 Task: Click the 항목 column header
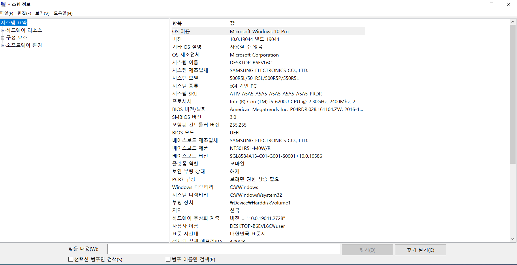pos(199,23)
